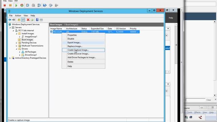Click the manage snapshots icon
The image size is (217, 122).
pos(39,5)
